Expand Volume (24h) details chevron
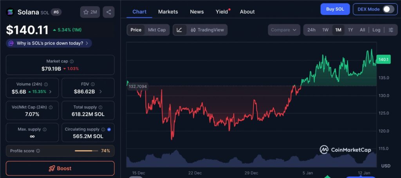 [x=50, y=92]
